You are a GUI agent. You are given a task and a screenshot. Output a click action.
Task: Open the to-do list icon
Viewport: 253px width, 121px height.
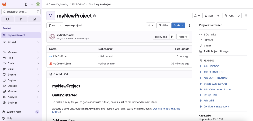coord(34,19)
